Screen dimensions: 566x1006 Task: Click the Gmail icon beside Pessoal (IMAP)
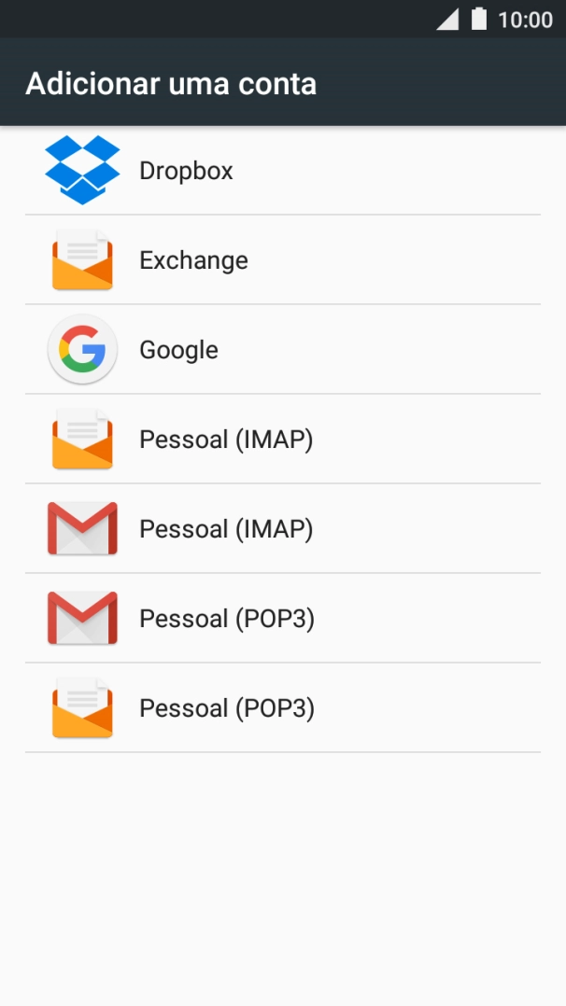[82, 529]
